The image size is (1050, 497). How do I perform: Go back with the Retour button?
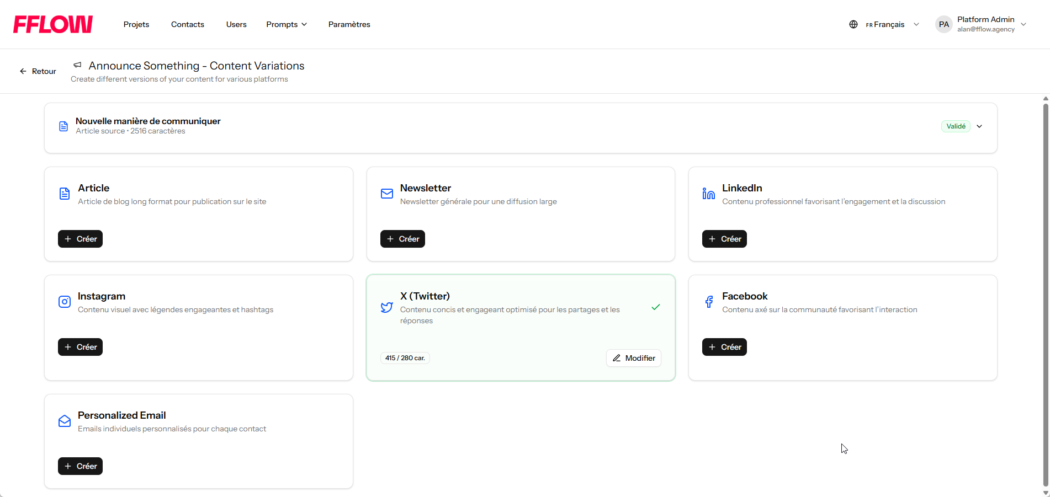click(38, 71)
